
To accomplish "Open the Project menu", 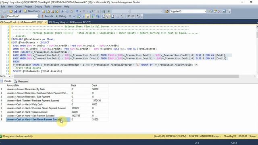I will (28, 6).
